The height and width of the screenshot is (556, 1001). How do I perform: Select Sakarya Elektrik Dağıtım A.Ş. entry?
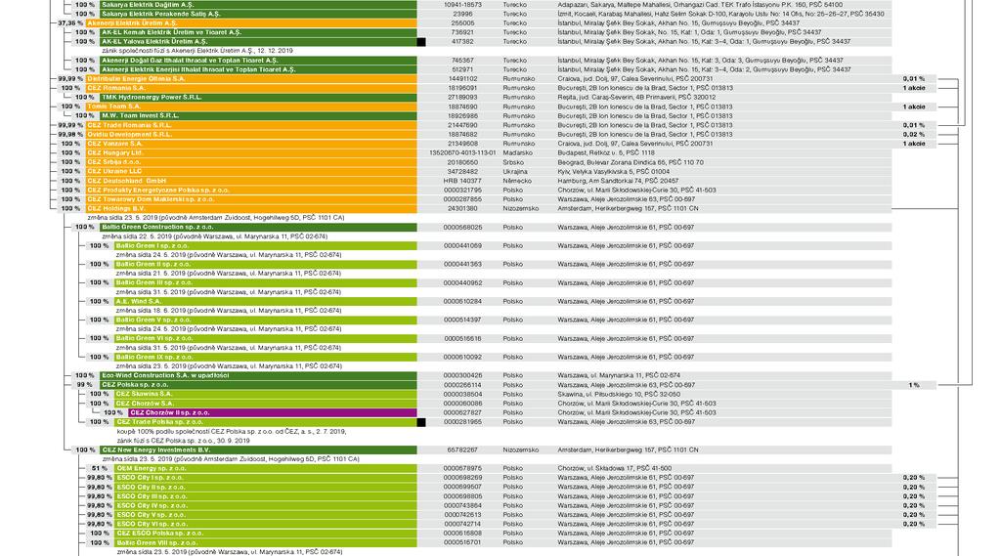coord(258,5)
